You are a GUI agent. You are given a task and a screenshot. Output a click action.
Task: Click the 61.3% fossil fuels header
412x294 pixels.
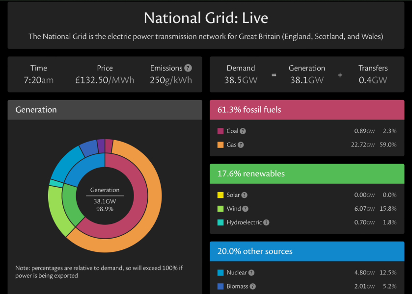point(307,110)
